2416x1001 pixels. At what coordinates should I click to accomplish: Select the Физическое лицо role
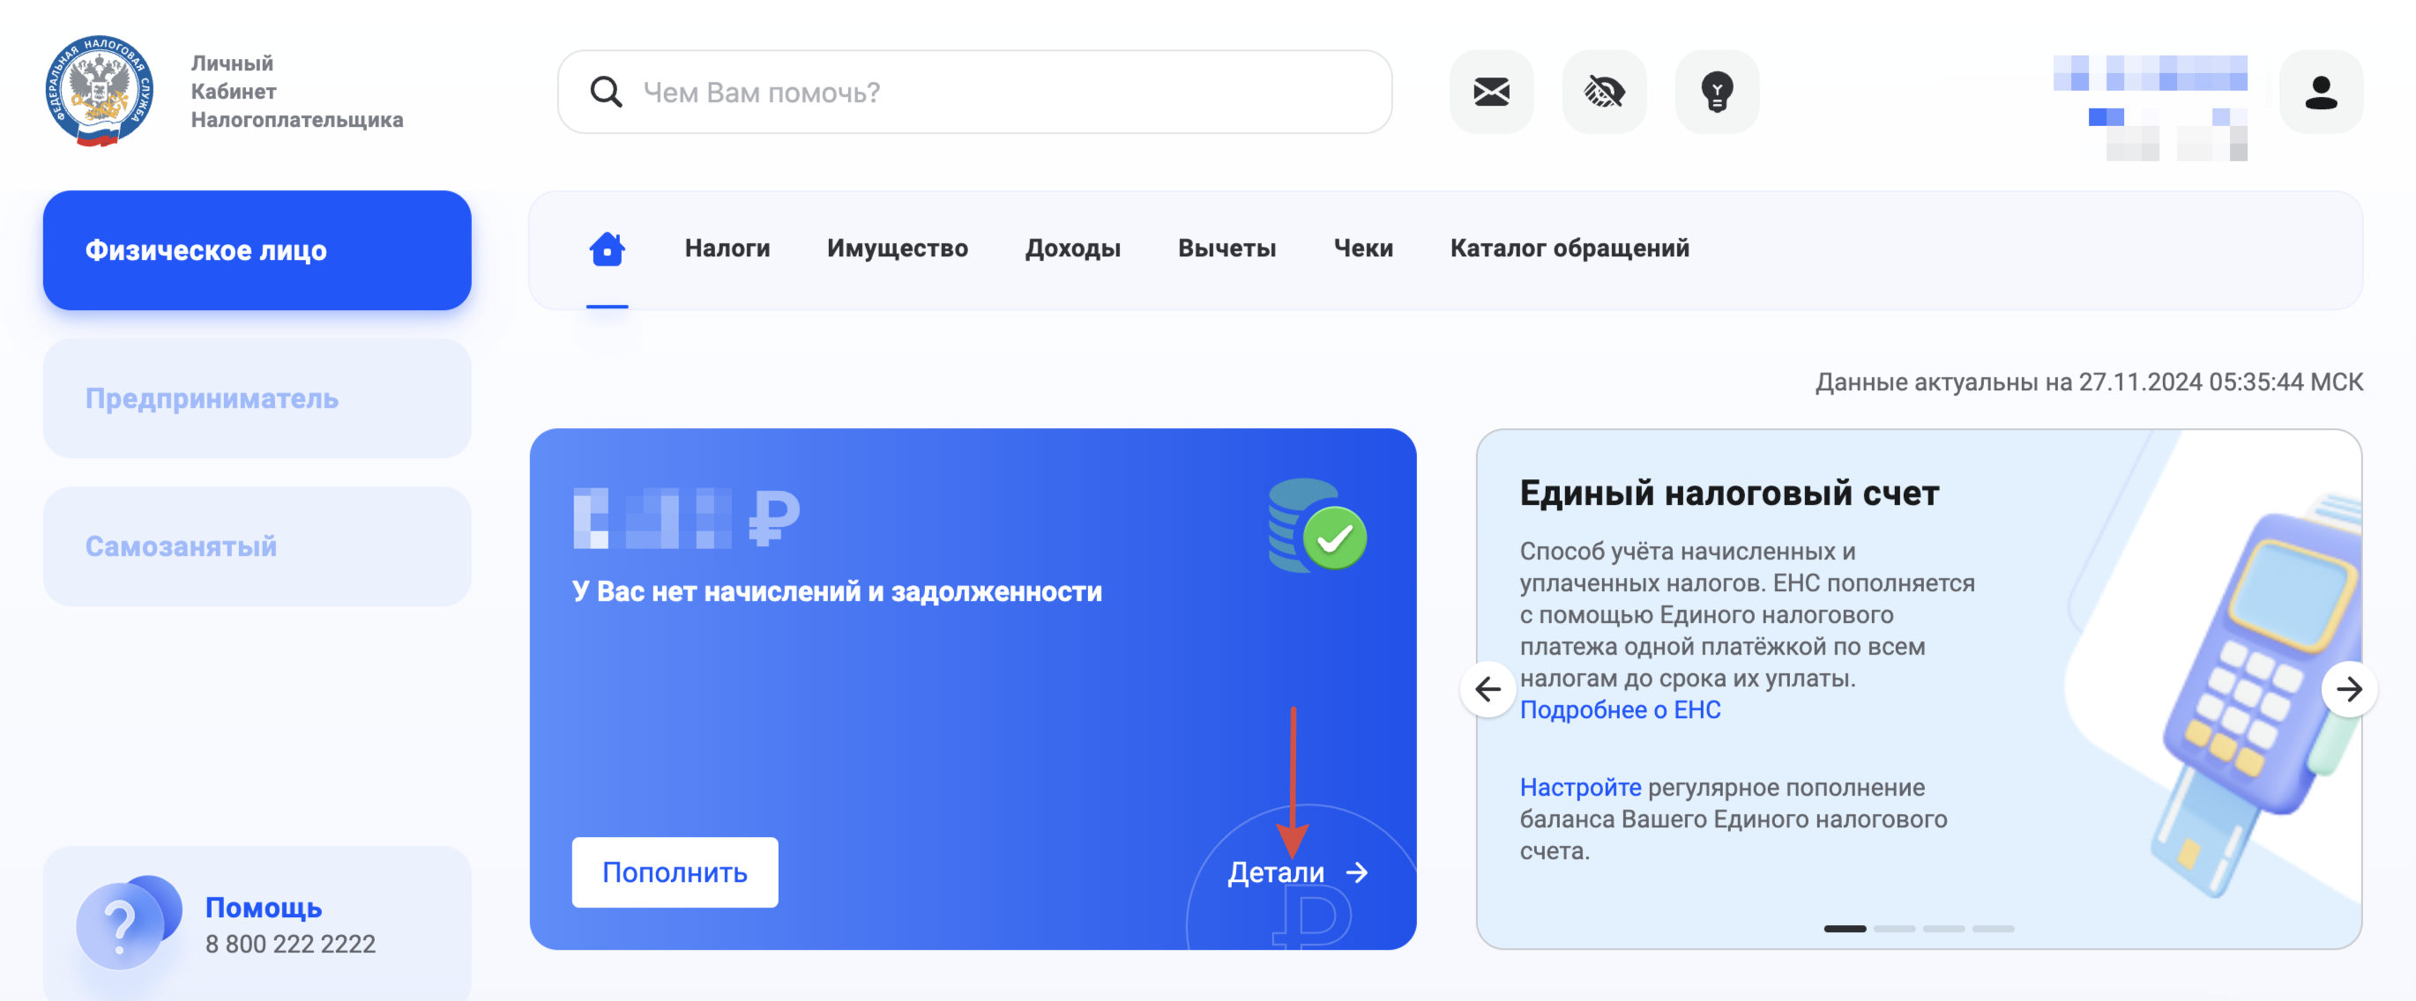(x=257, y=250)
